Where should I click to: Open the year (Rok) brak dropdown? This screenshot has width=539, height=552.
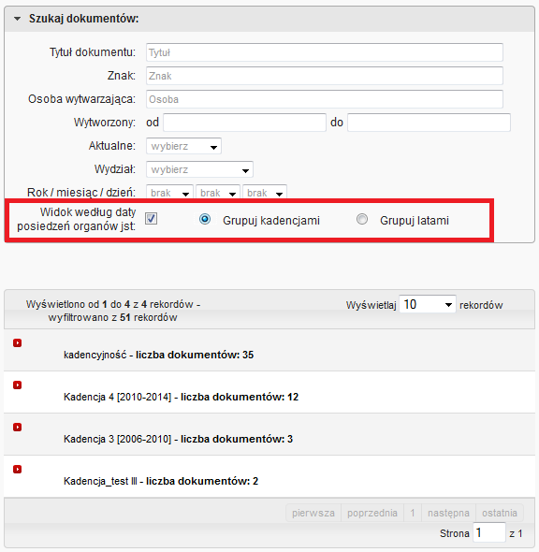pyautogui.click(x=169, y=192)
